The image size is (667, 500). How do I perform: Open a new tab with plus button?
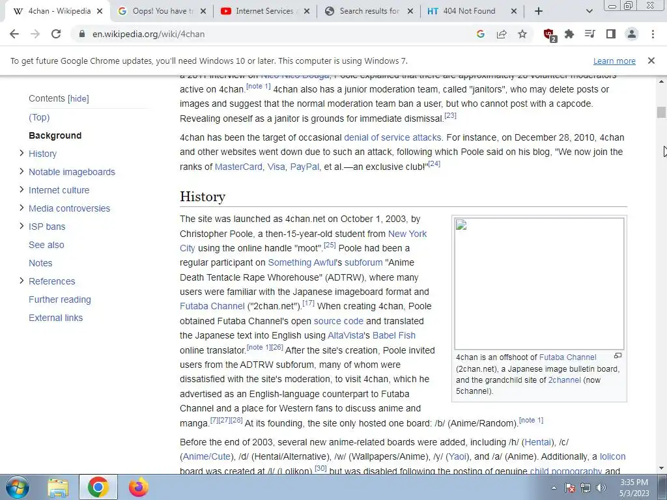point(539,11)
